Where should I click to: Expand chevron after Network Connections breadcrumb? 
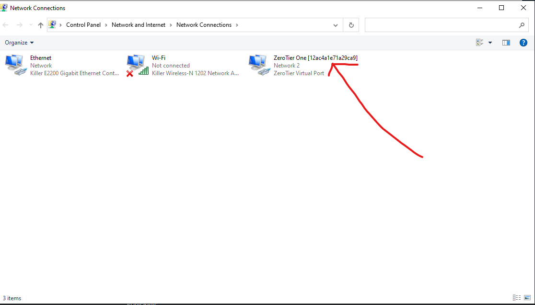(x=237, y=25)
